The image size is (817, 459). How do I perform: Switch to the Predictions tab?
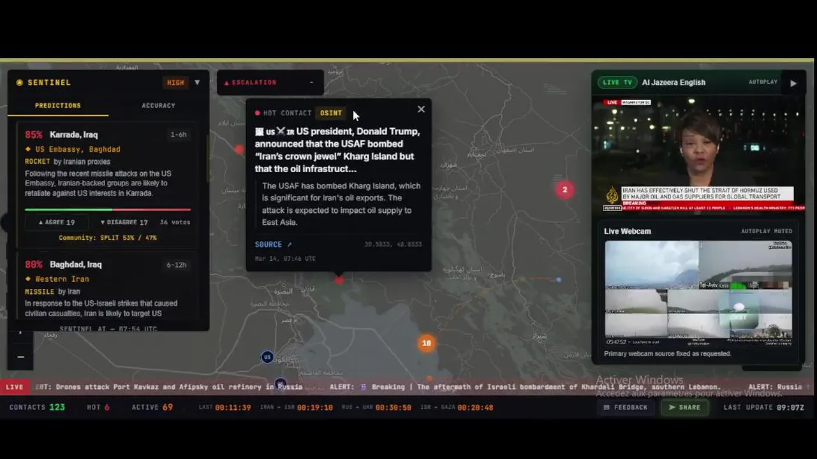pyautogui.click(x=58, y=105)
